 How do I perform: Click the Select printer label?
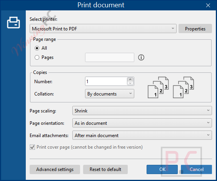43,19
